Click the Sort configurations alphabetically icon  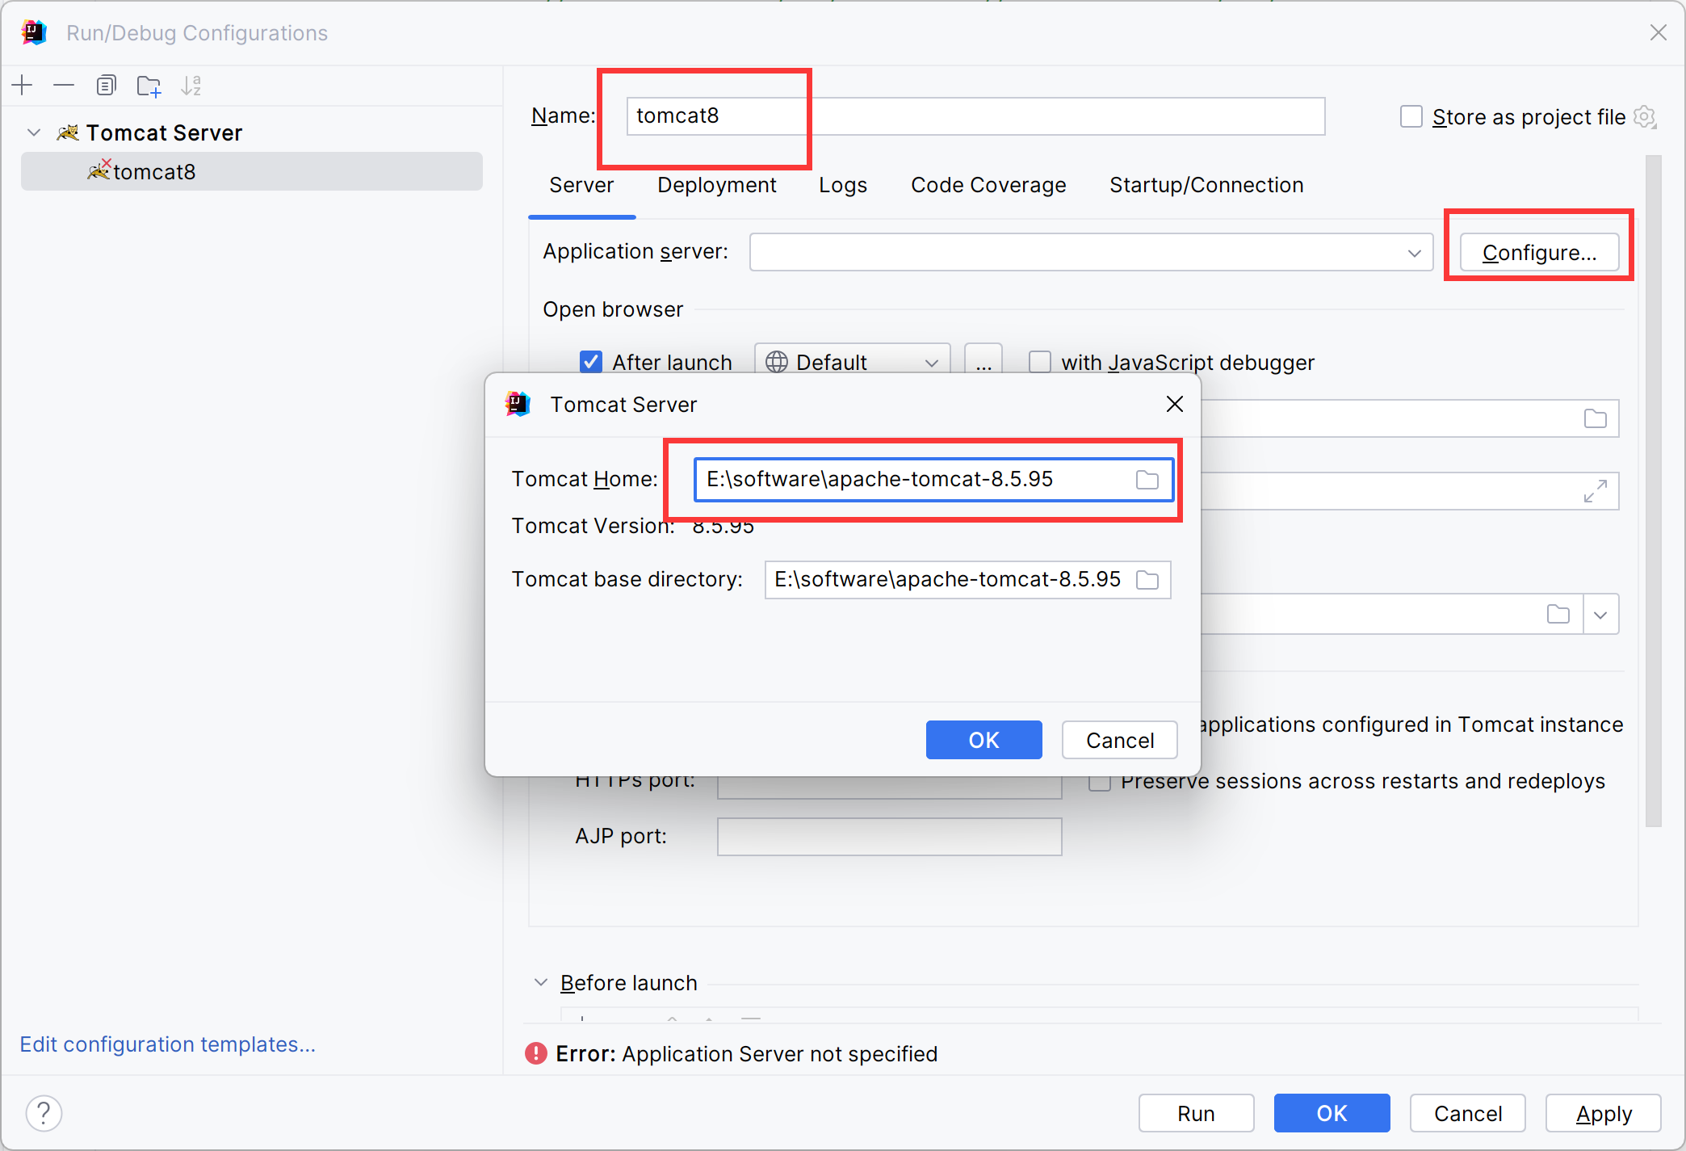point(191,86)
